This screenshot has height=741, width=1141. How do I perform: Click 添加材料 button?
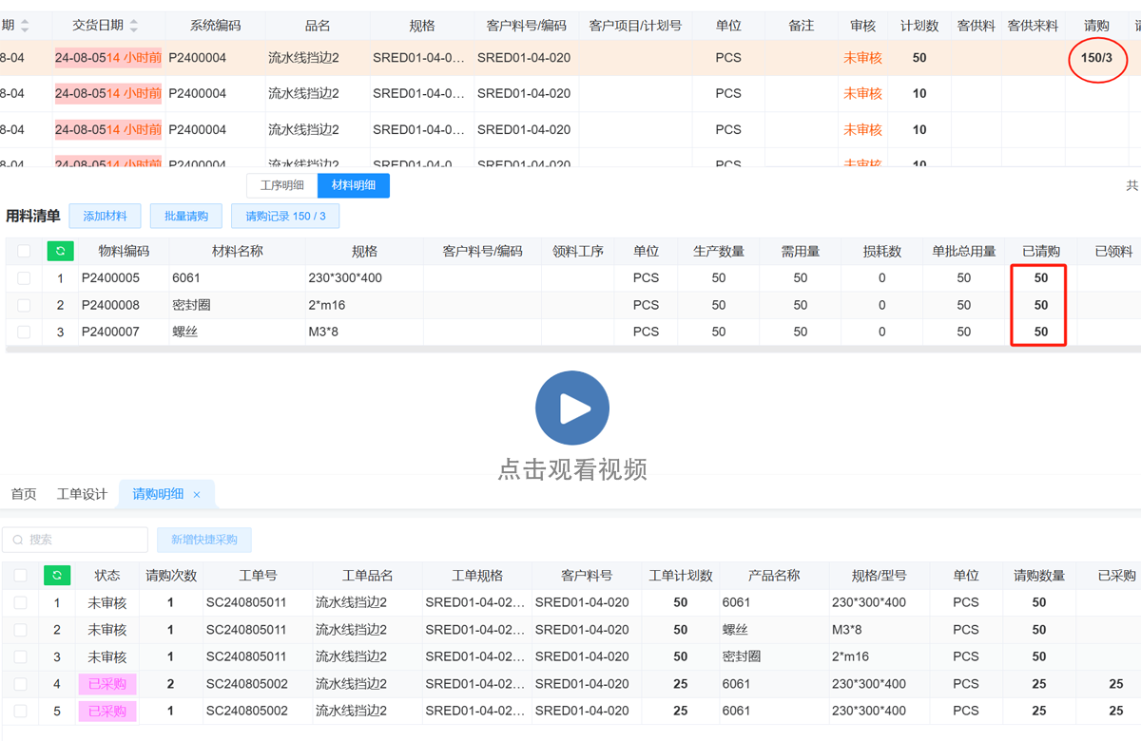pos(105,217)
